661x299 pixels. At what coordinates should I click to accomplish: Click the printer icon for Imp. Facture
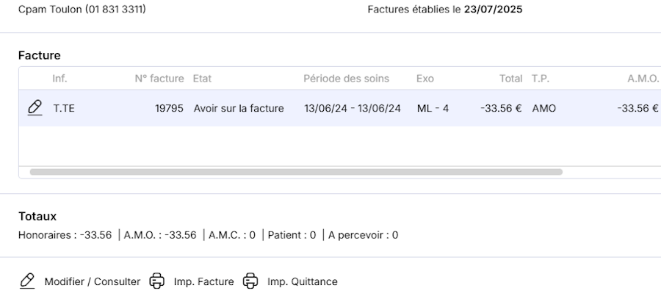coord(156,281)
